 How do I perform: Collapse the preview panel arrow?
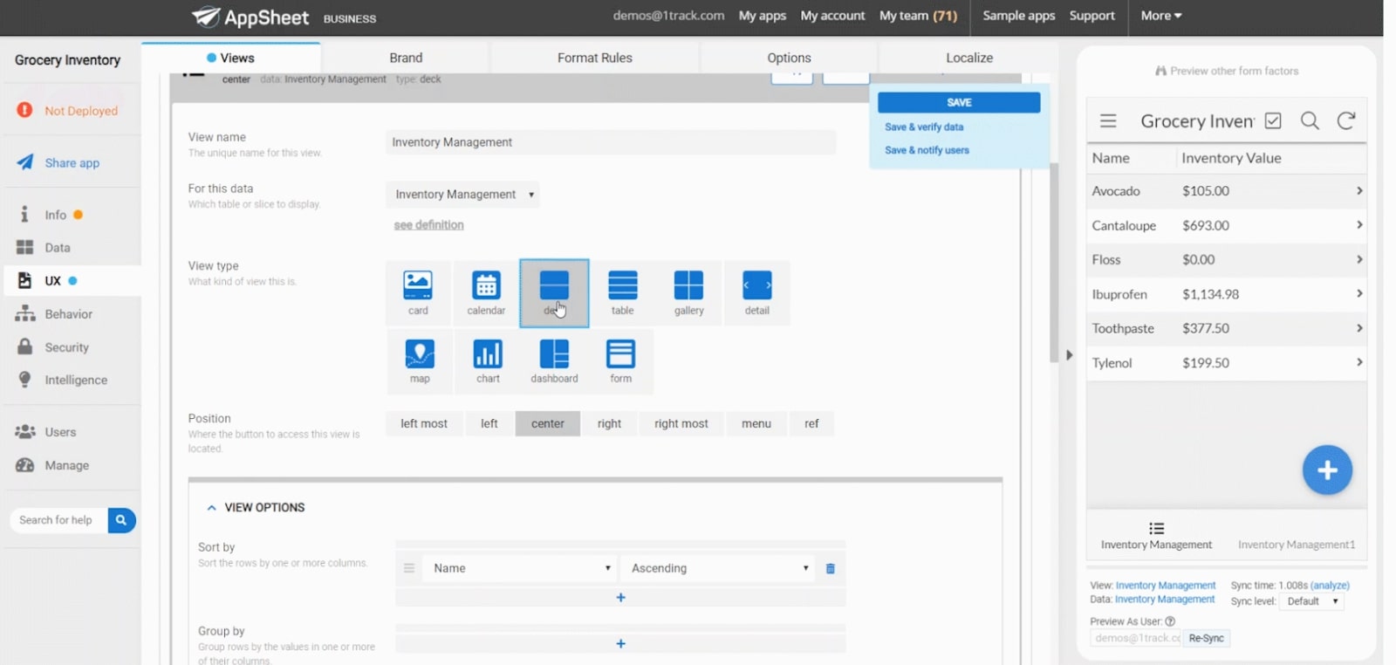coord(1069,355)
